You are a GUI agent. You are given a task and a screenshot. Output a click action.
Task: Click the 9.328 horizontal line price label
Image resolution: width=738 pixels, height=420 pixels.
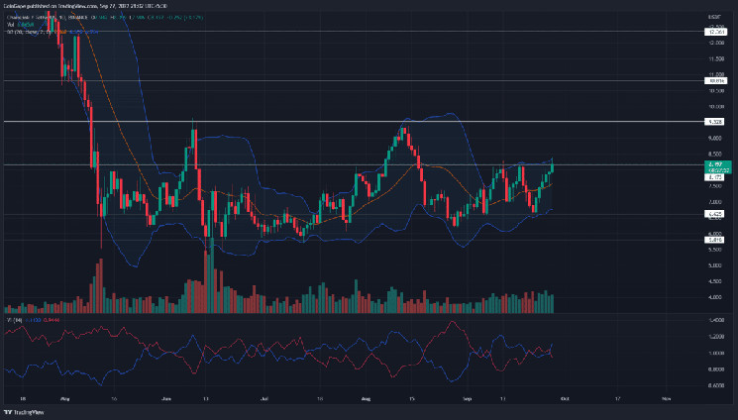tap(716, 122)
